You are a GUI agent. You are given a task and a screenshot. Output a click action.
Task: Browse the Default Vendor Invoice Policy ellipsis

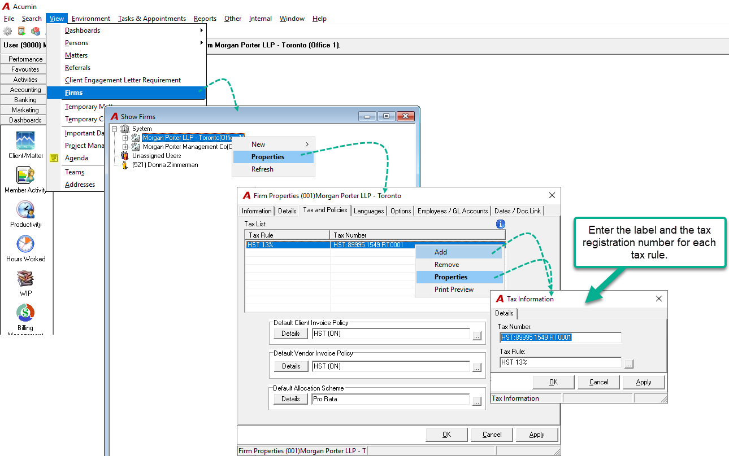click(x=477, y=367)
